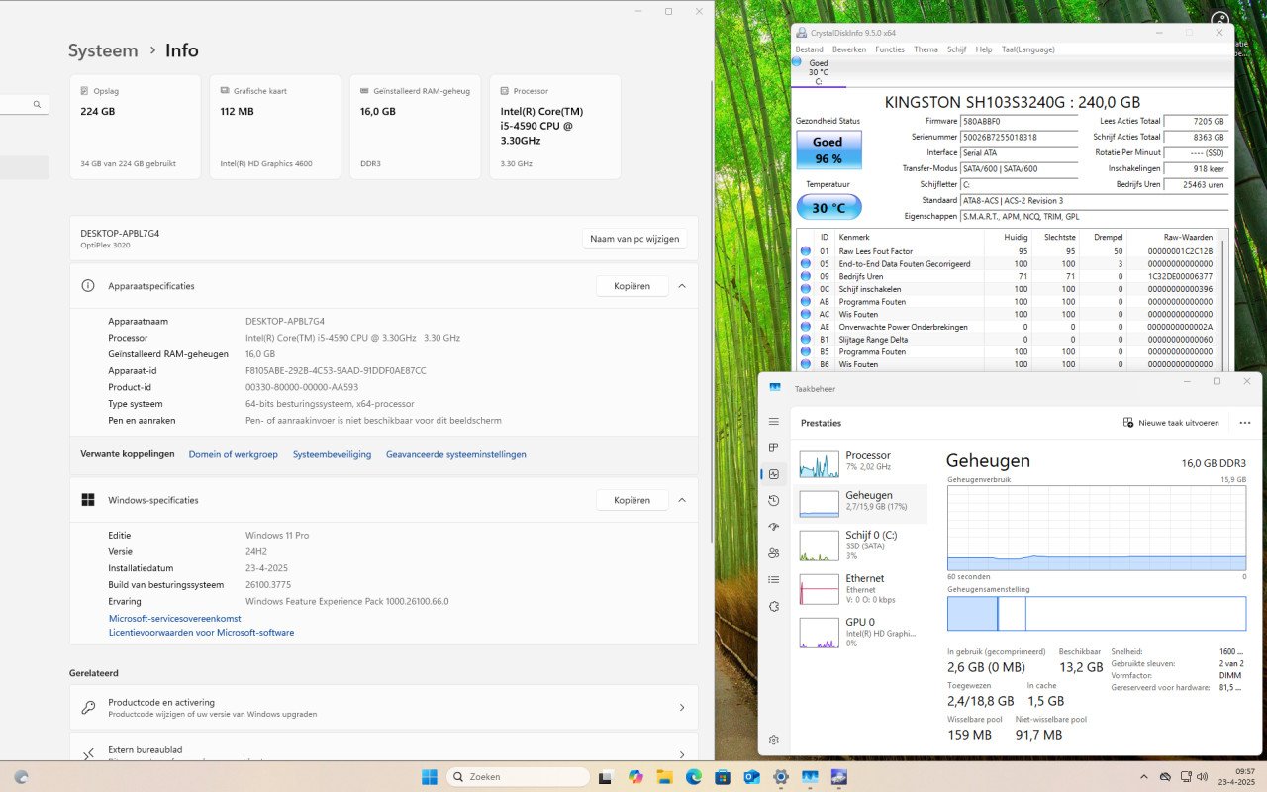The height and width of the screenshot is (792, 1267).
Task: Open Productcode en activering chevron
Action: point(682,707)
